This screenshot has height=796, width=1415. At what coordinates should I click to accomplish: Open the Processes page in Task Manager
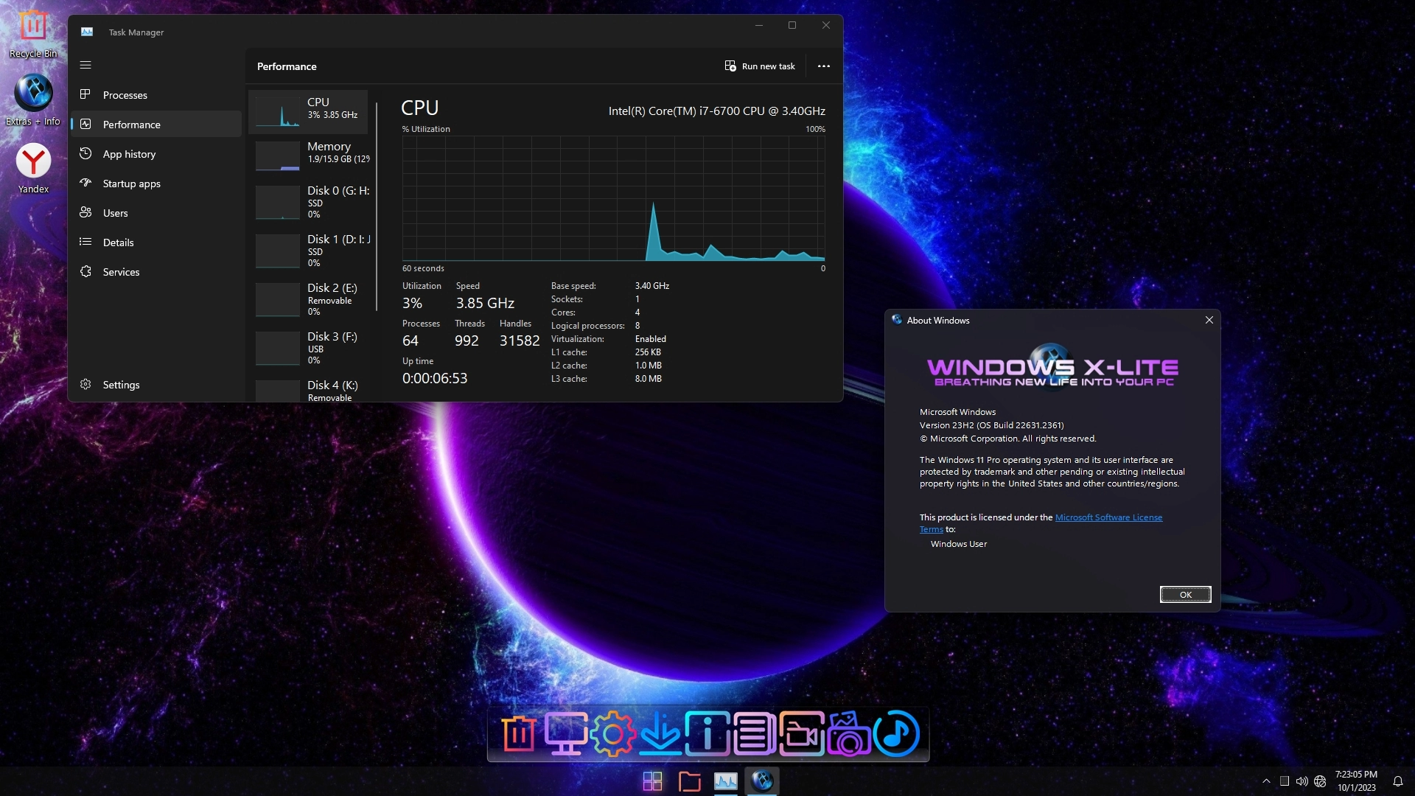coord(125,95)
